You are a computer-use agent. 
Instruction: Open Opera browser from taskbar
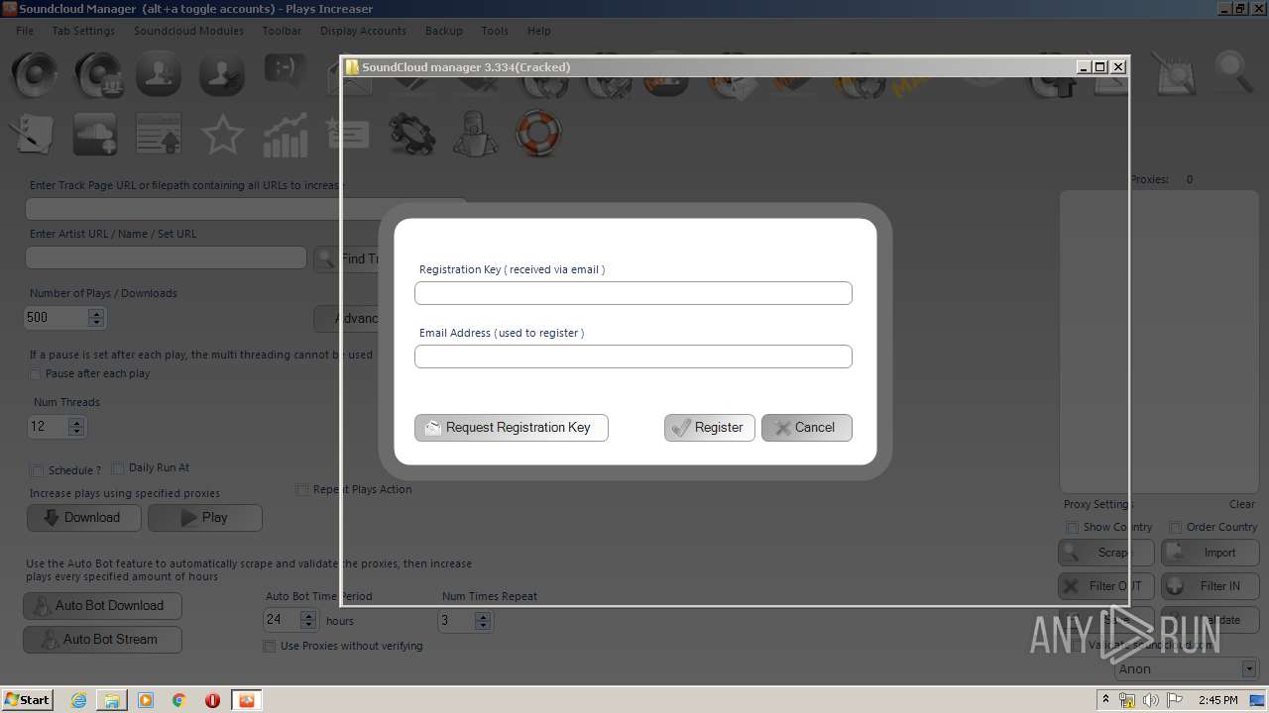(212, 700)
